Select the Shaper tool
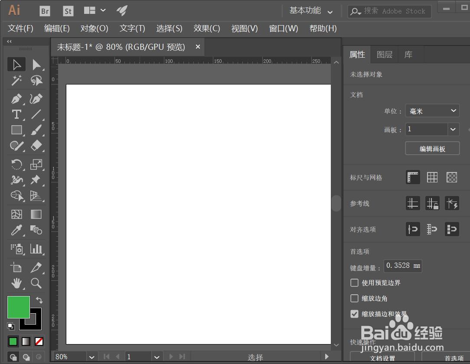The height and width of the screenshot is (364, 470). click(x=16, y=146)
